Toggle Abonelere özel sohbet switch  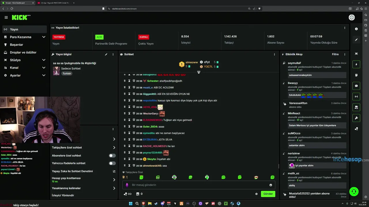pos(112,156)
